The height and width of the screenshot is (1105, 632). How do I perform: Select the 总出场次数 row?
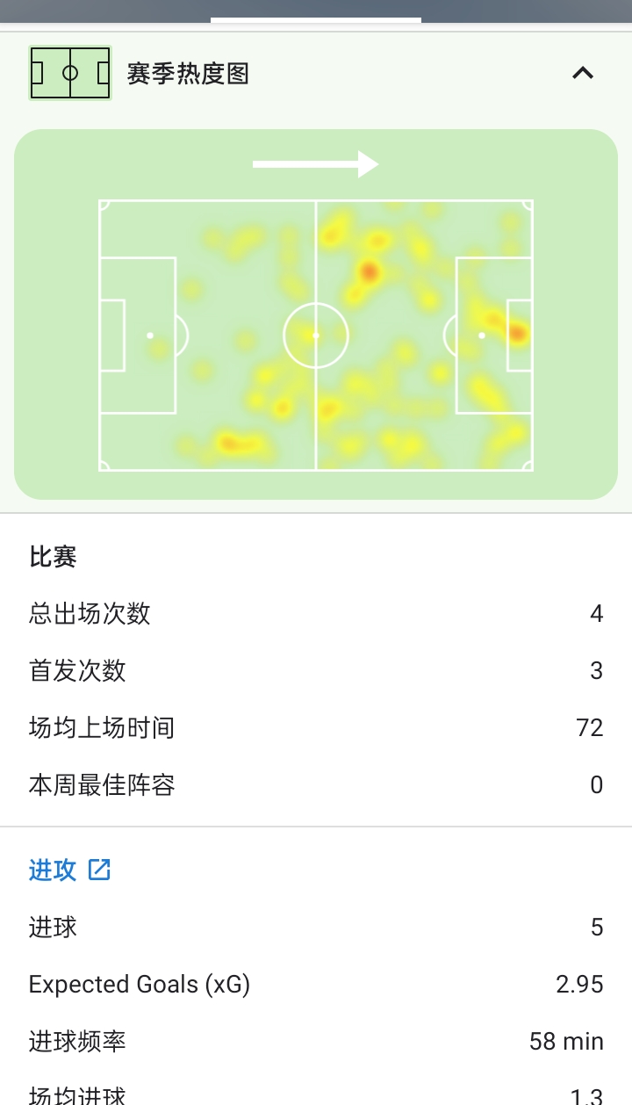pos(316,613)
